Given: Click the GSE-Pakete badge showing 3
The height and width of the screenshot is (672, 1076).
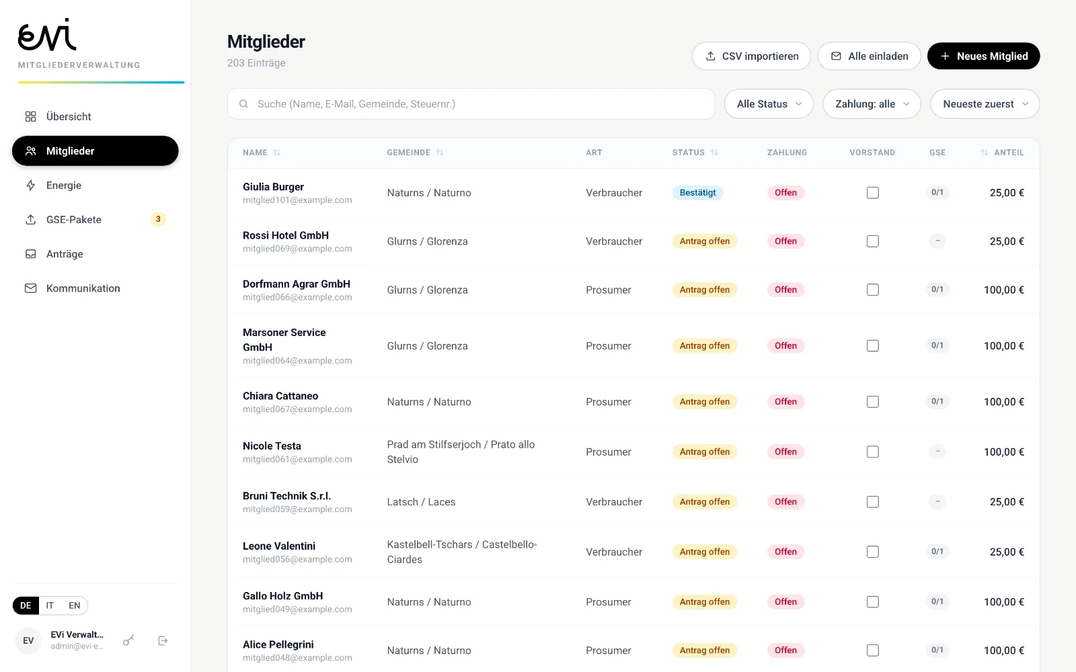Looking at the screenshot, I should coord(158,219).
